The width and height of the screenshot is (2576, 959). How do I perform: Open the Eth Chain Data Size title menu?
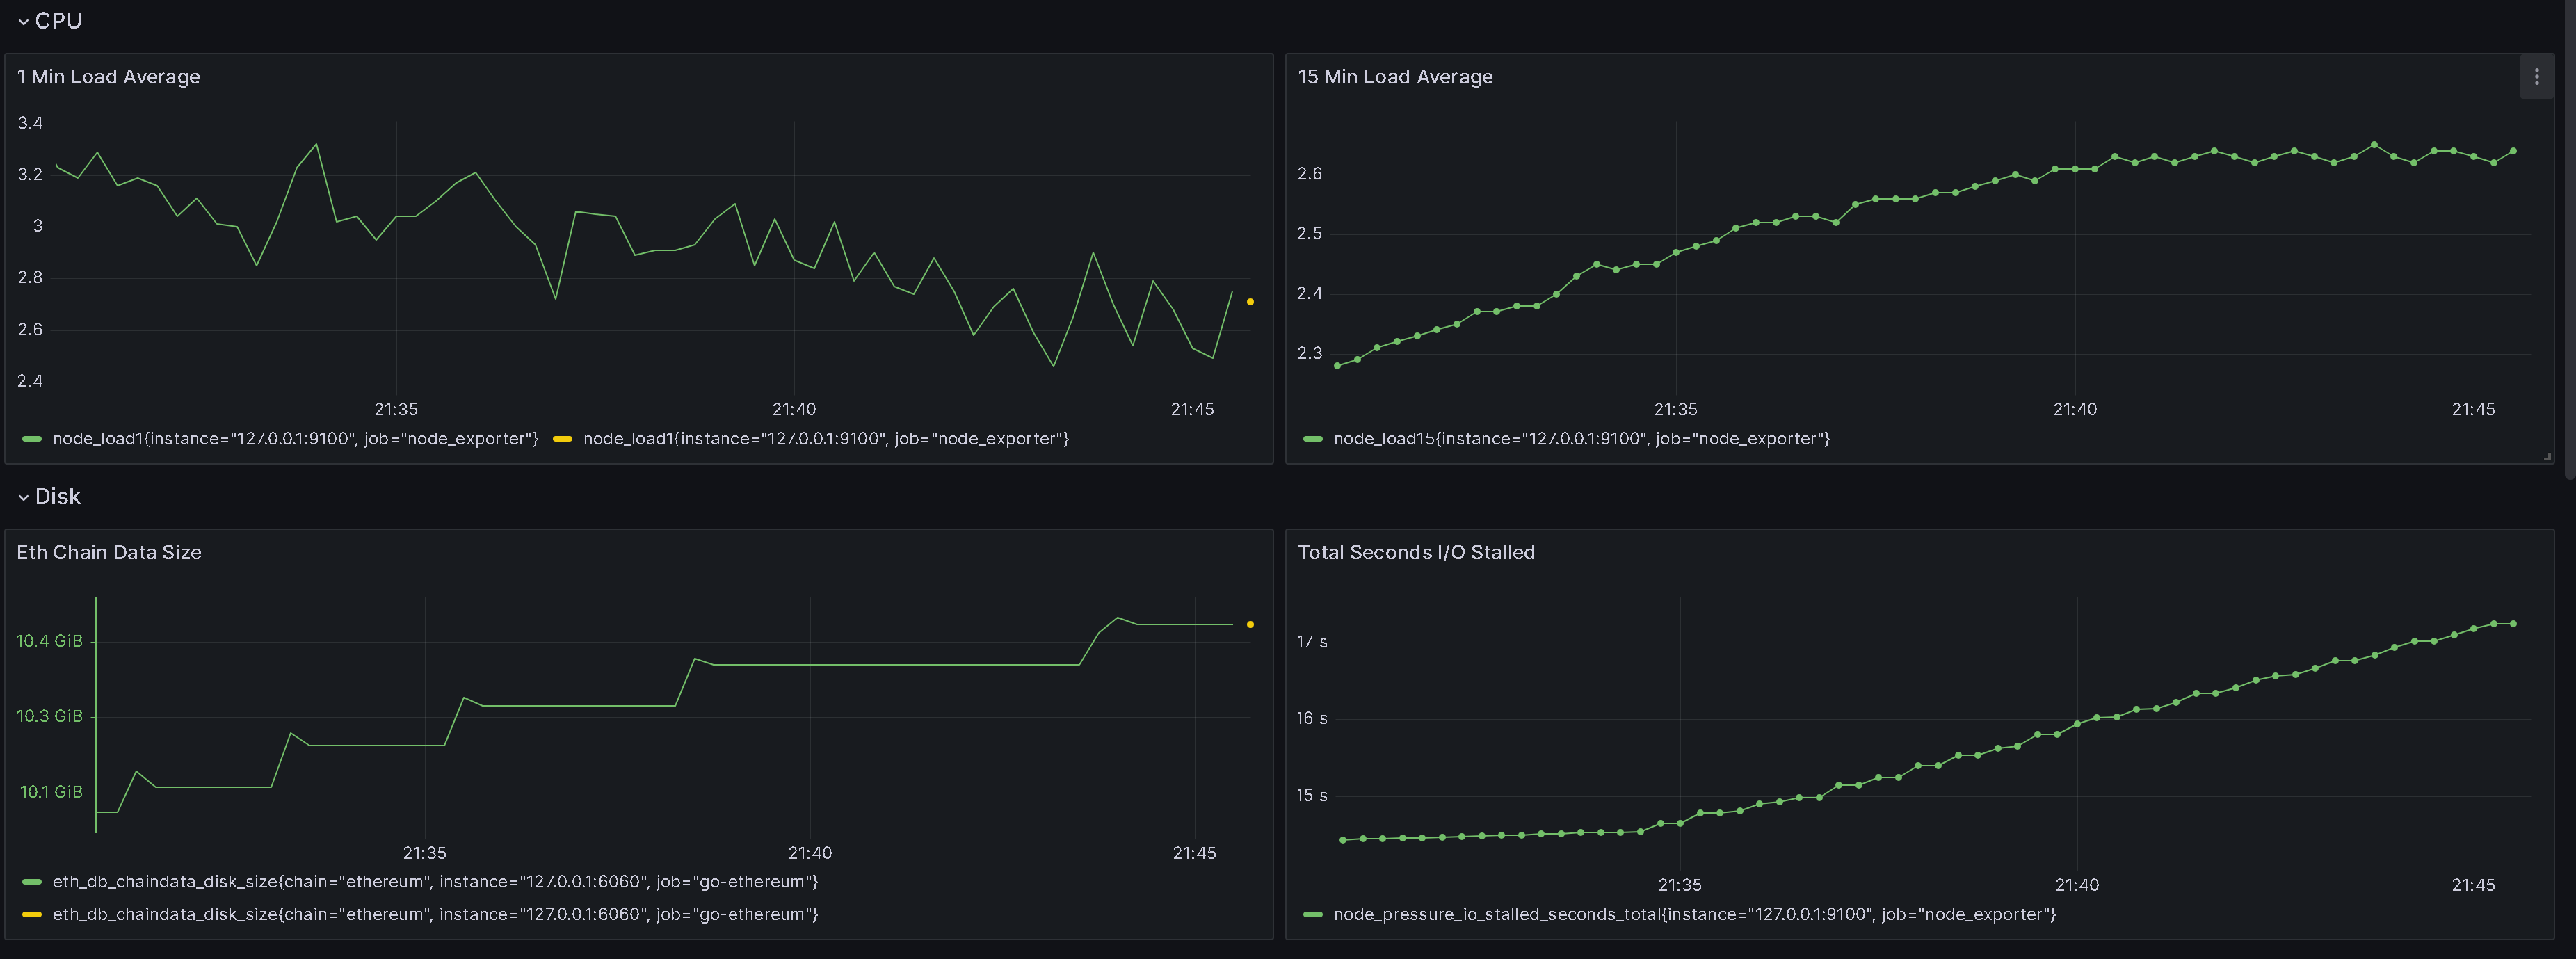[x=109, y=553]
